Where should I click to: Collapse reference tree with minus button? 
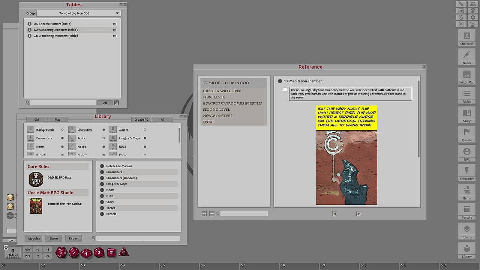click(x=211, y=214)
